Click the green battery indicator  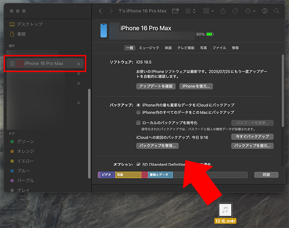click(x=210, y=34)
